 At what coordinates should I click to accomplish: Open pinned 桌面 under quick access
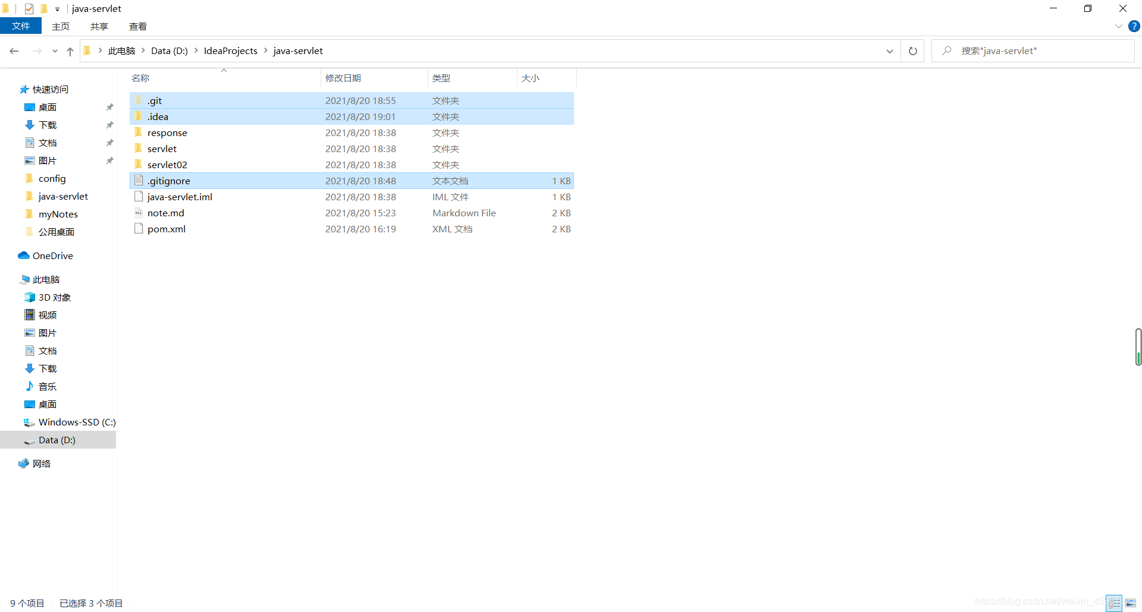tap(48, 107)
